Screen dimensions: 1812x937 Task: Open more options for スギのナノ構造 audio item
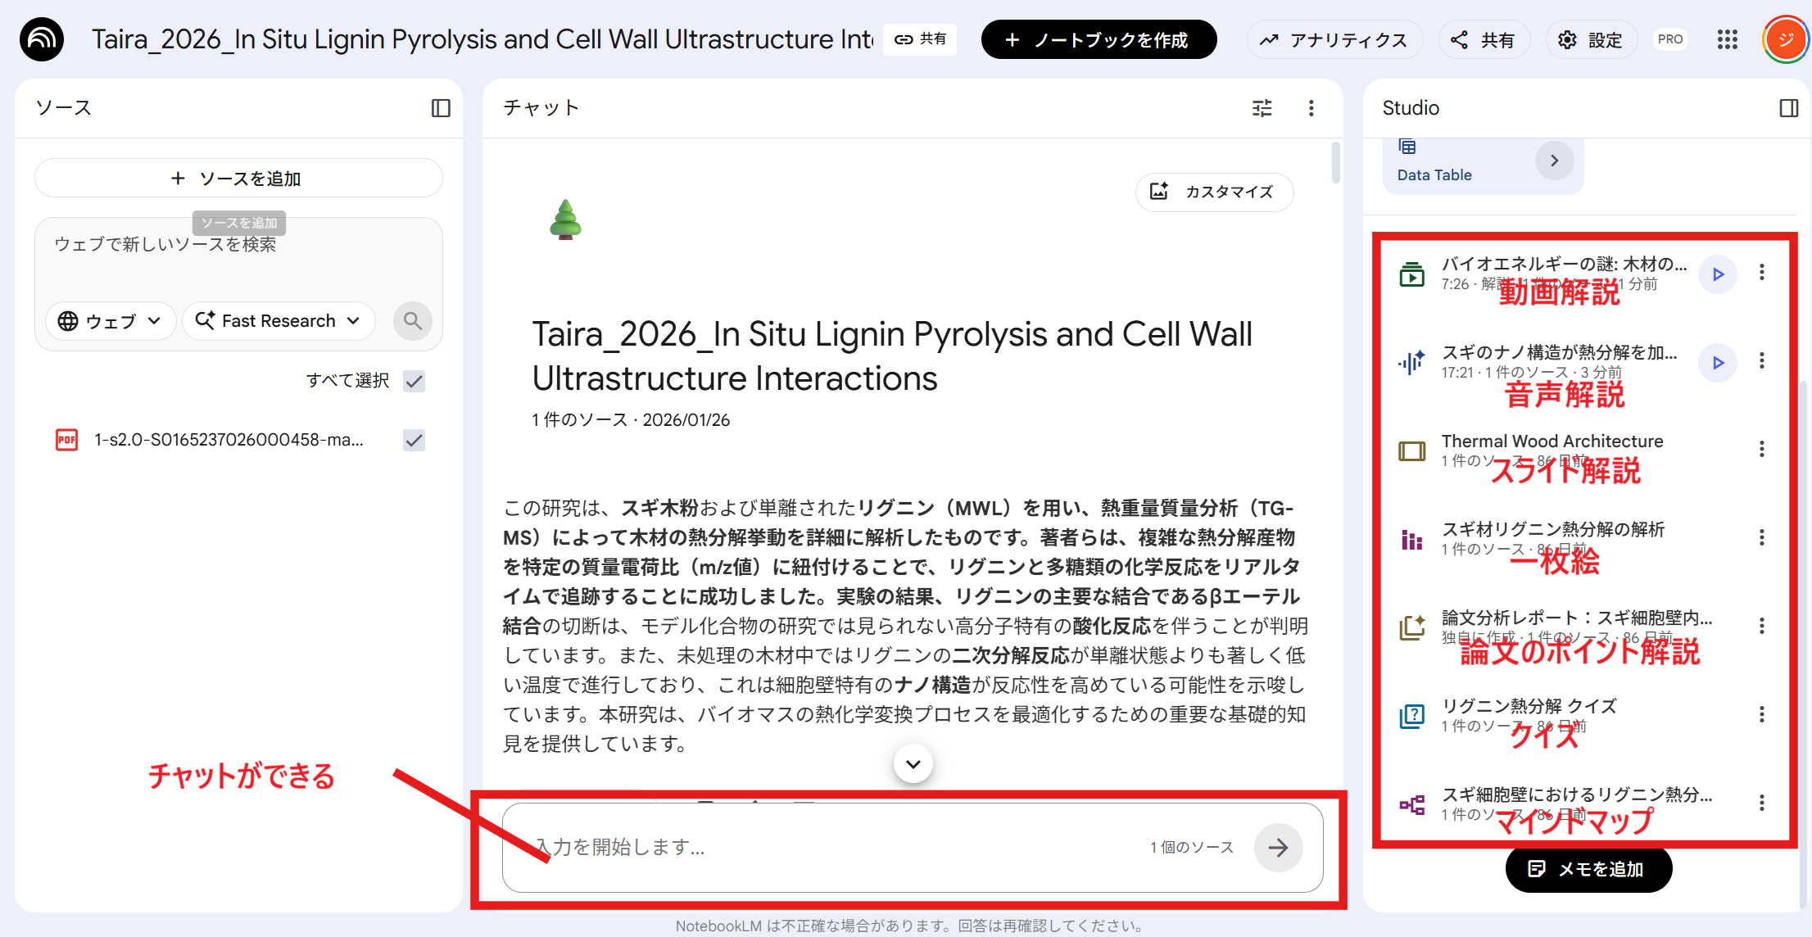(x=1762, y=361)
